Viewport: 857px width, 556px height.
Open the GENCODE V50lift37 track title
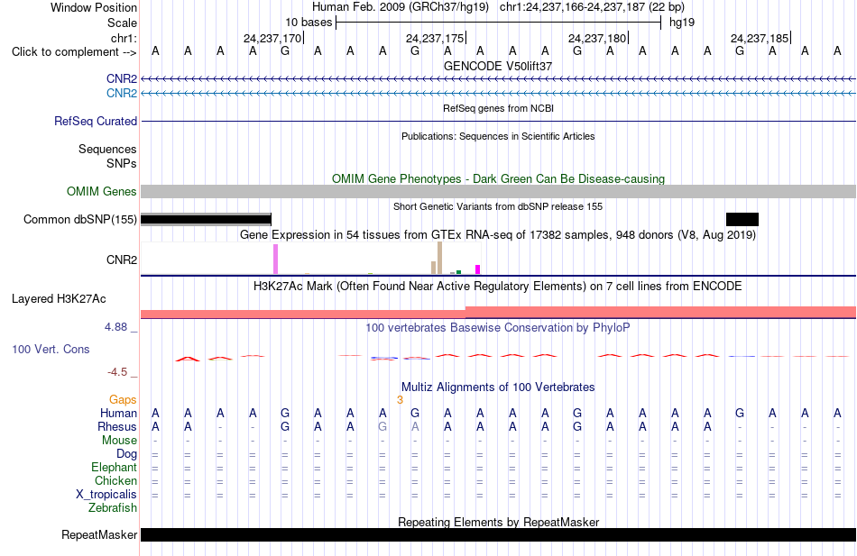498,66
